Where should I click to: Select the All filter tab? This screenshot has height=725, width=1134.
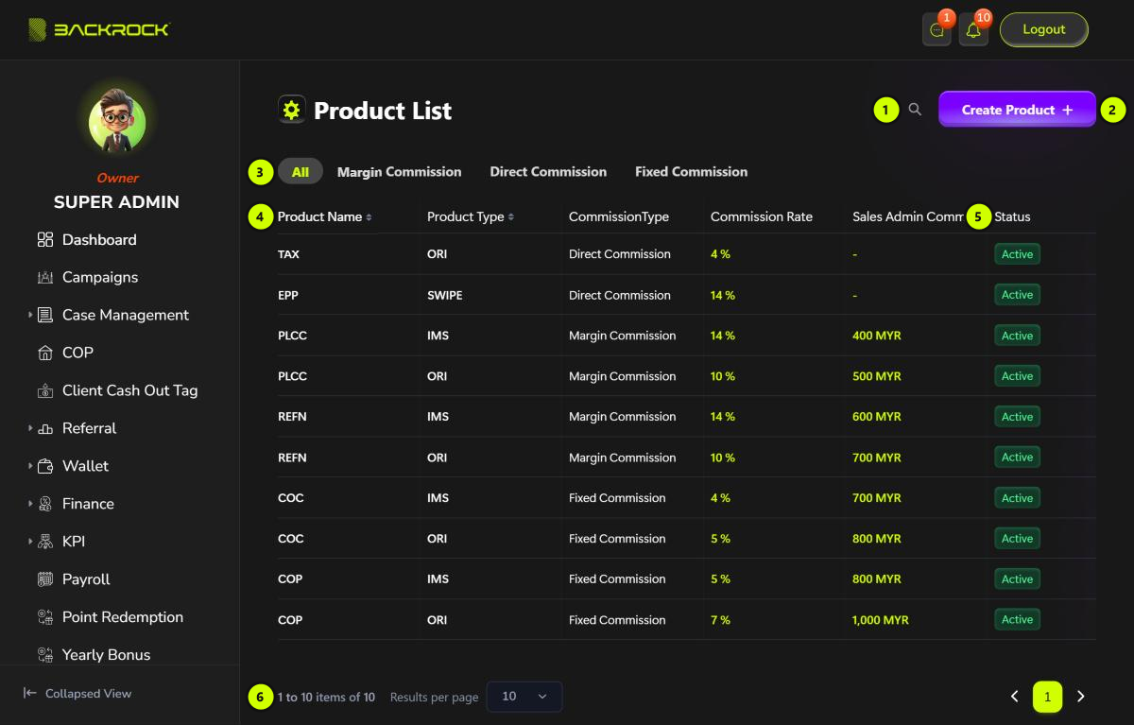point(301,171)
